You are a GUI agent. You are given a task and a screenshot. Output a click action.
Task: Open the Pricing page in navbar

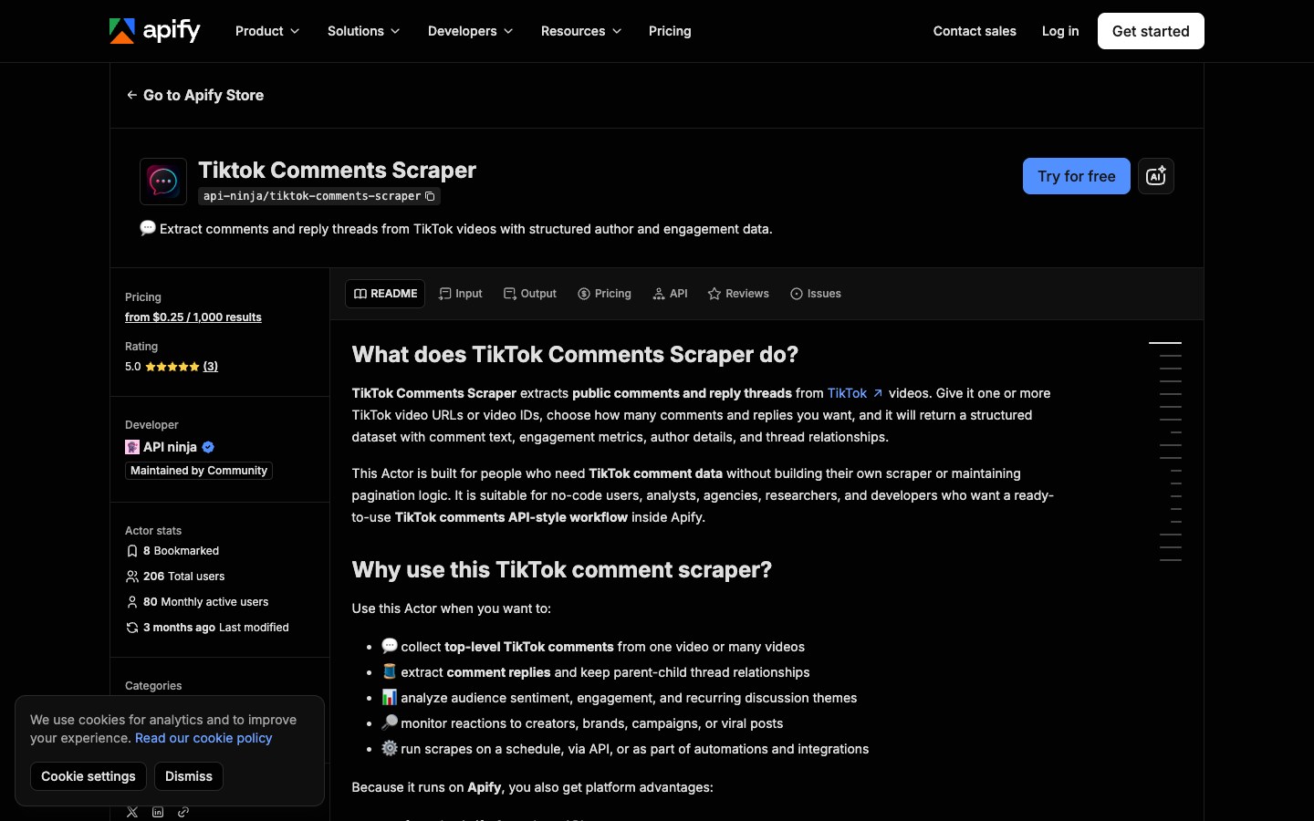[x=670, y=31]
